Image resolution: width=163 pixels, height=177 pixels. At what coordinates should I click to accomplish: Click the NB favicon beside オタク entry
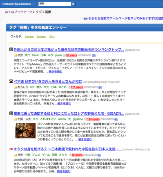(x=11, y=149)
